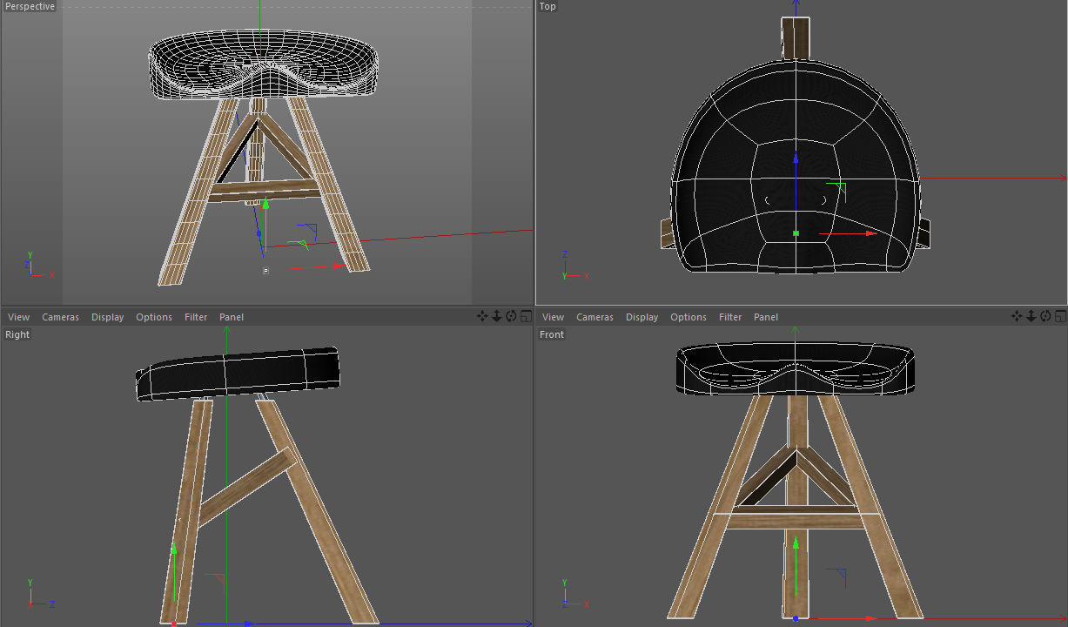Image resolution: width=1068 pixels, height=627 pixels.
Task: Open the Filter menu of the Right viewport
Action: coord(196,317)
